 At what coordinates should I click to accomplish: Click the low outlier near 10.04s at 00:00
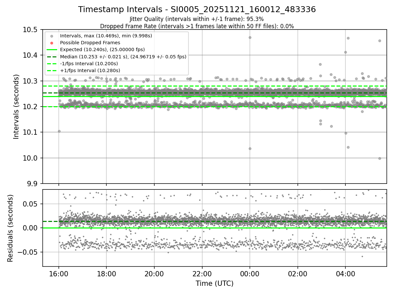(250, 148)
